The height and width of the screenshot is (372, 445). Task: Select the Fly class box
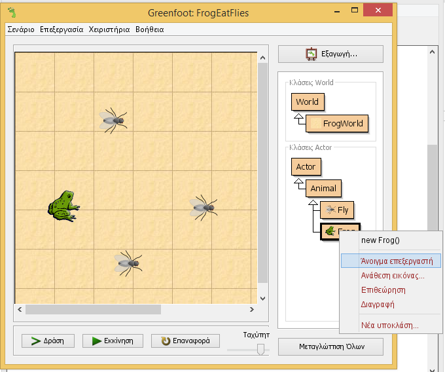[337, 210]
